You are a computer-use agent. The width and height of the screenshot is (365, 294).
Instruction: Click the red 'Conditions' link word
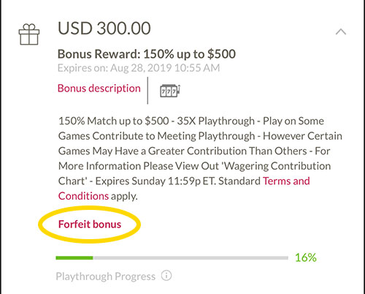(x=83, y=196)
